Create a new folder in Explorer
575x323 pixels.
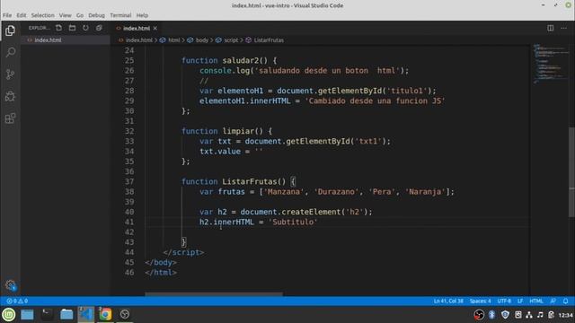click(72, 28)
